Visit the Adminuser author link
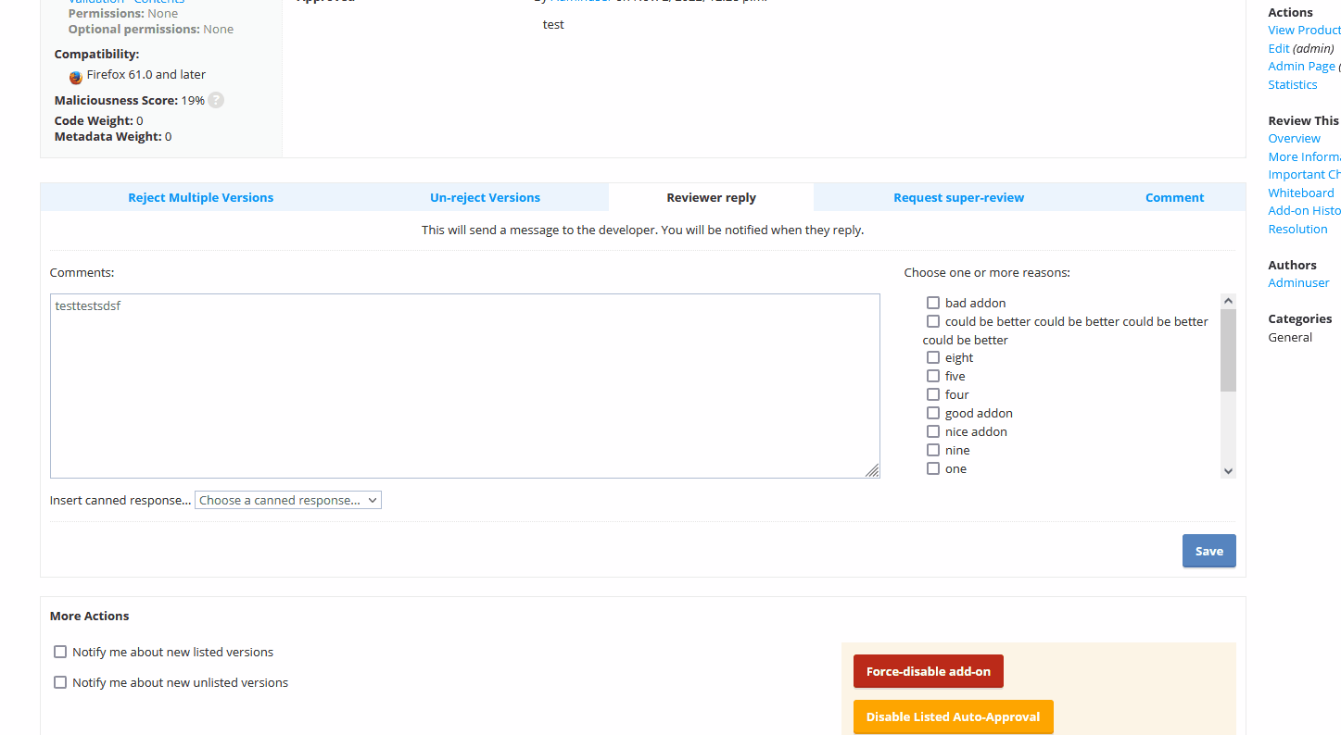Image resolution: width=1341 pixels, height=735 pixels. click(x=1297, y=282)
